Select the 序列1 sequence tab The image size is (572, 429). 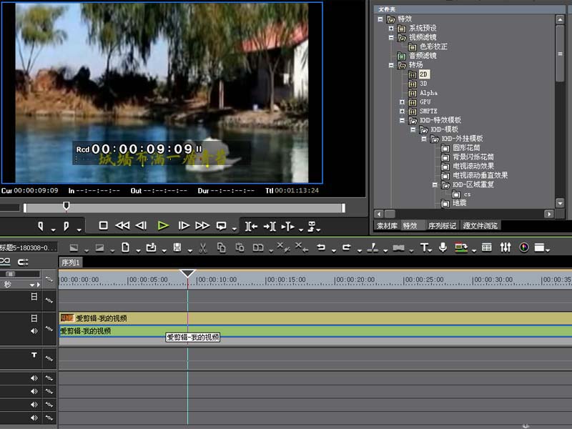70,262
